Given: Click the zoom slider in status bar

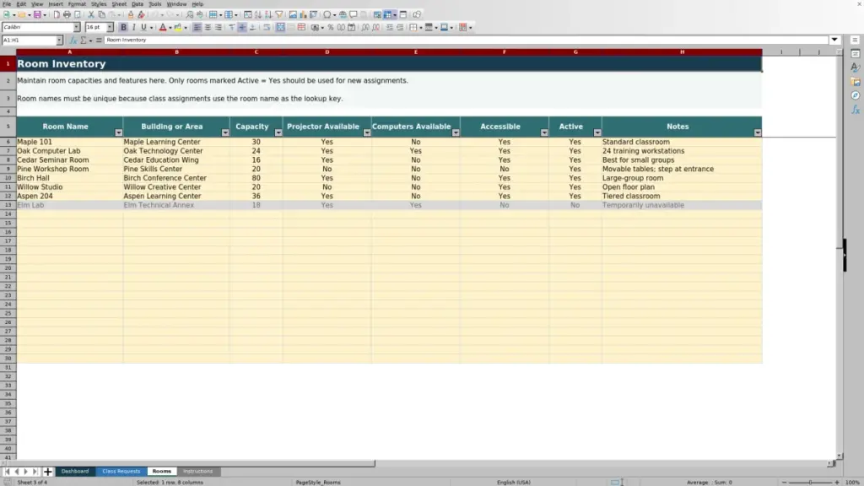Looking at the screenshot, I should (811, 482).
